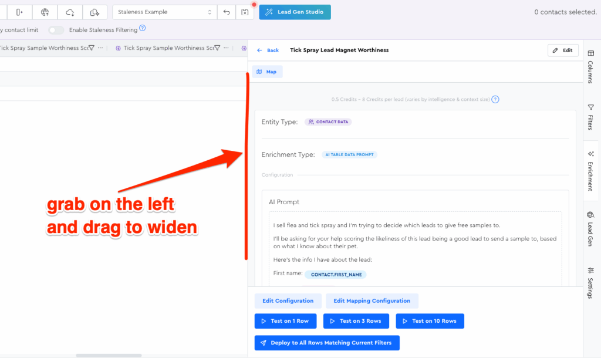Screen dimensions: 601x358
Task: Click the copy documents toolbar icon
Action: 94,12
